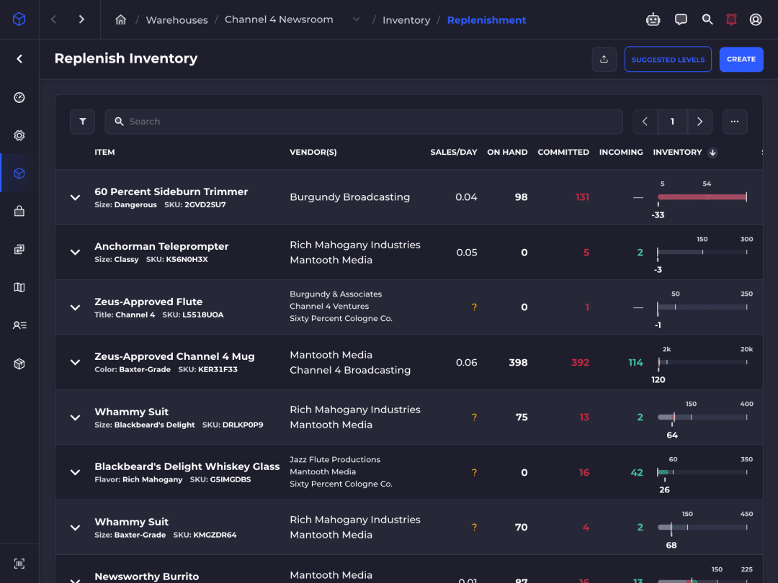
Task: Open the user account profile icon
Action: click(756, 19)
